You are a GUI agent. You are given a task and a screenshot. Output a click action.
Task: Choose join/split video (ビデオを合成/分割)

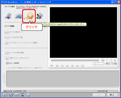click(x=13, y=37)
